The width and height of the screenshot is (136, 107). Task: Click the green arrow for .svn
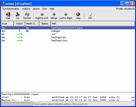20,34
